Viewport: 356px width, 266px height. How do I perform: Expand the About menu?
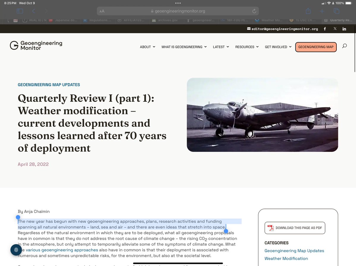tap(147, 47)
